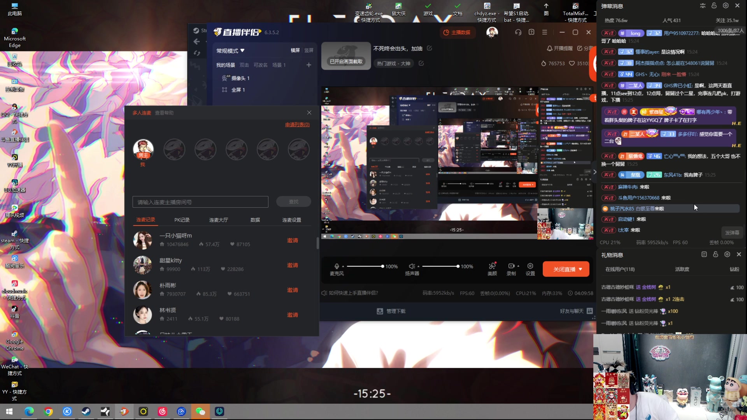Switch to the 数据 tab
The image size is (747, 420).
point(255,220)
